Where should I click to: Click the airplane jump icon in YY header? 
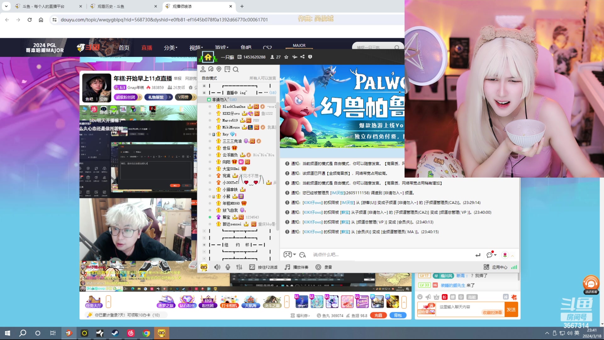tap(295, 57)
